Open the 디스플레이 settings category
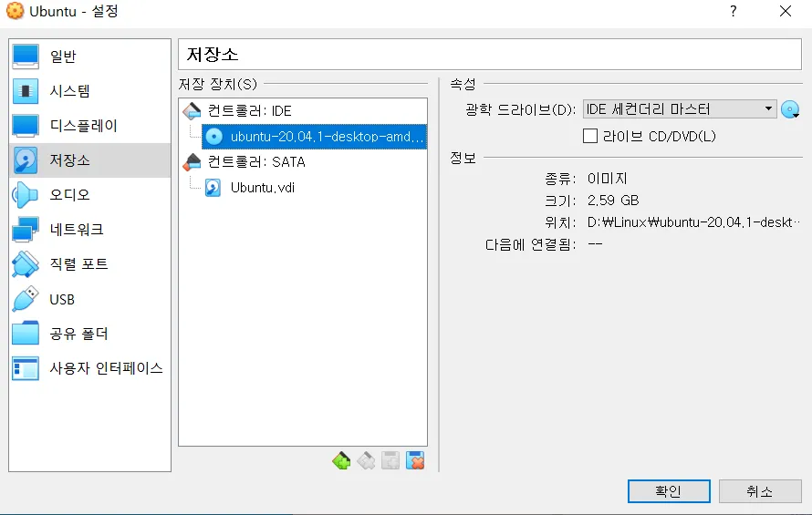Image resolution: width=812 pixels, height=515 pixels. (x=89, y=126)
